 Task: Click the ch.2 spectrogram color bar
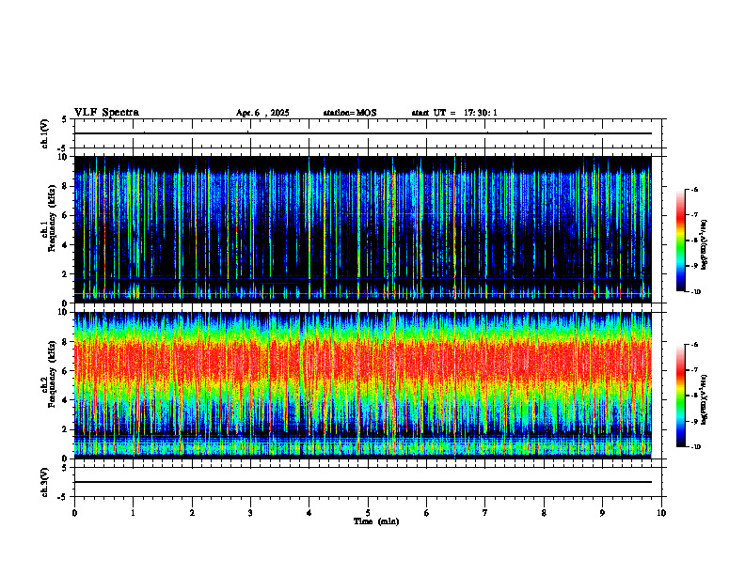(x=680, y=396)
